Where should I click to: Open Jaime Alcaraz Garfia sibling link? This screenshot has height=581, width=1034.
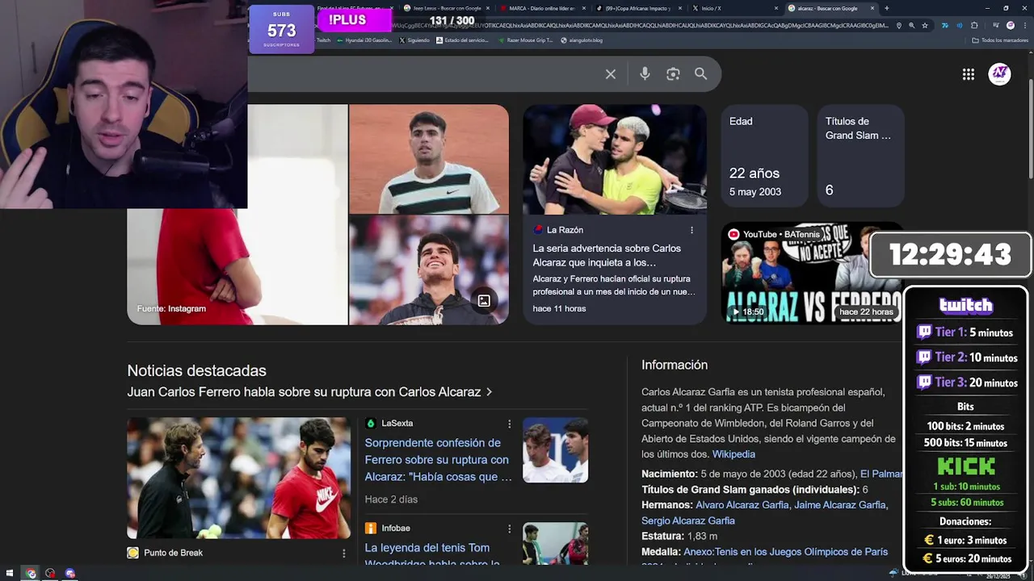[x=840, y=505]
